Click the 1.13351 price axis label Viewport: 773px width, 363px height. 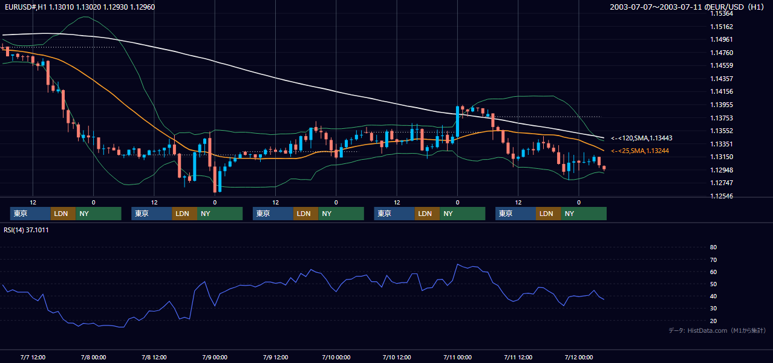[x=721, y=144]
